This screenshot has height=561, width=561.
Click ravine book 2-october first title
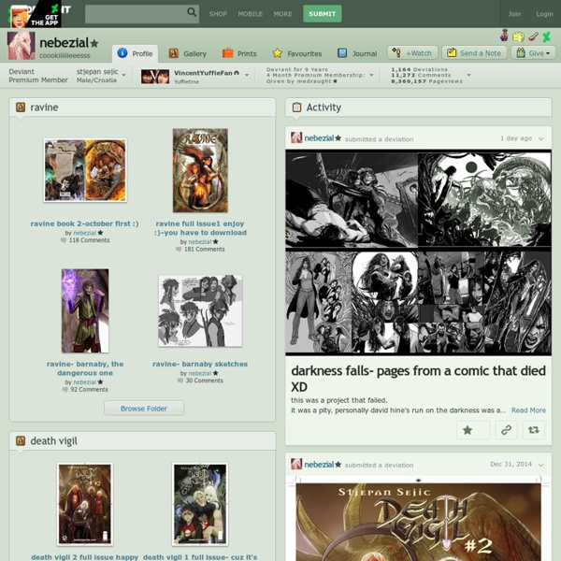click(x=84, y=223)
